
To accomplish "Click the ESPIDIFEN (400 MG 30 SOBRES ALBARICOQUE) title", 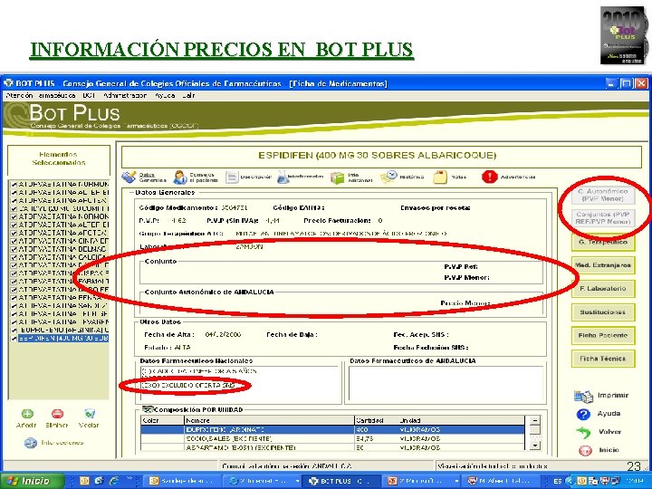I will coord(377,156).
